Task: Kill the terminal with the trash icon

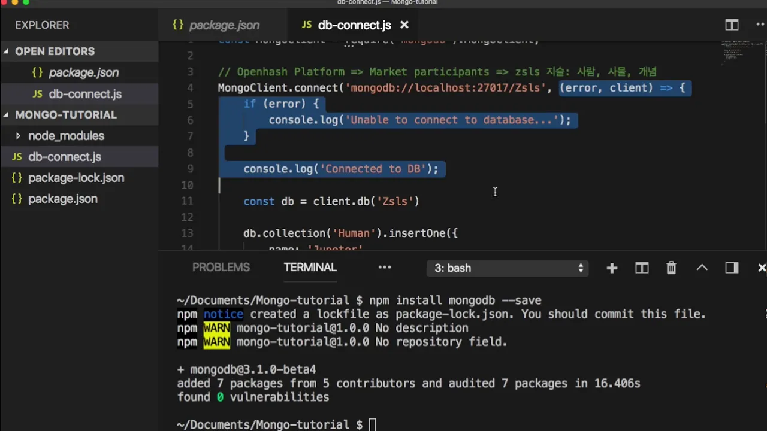Action: 671,268
